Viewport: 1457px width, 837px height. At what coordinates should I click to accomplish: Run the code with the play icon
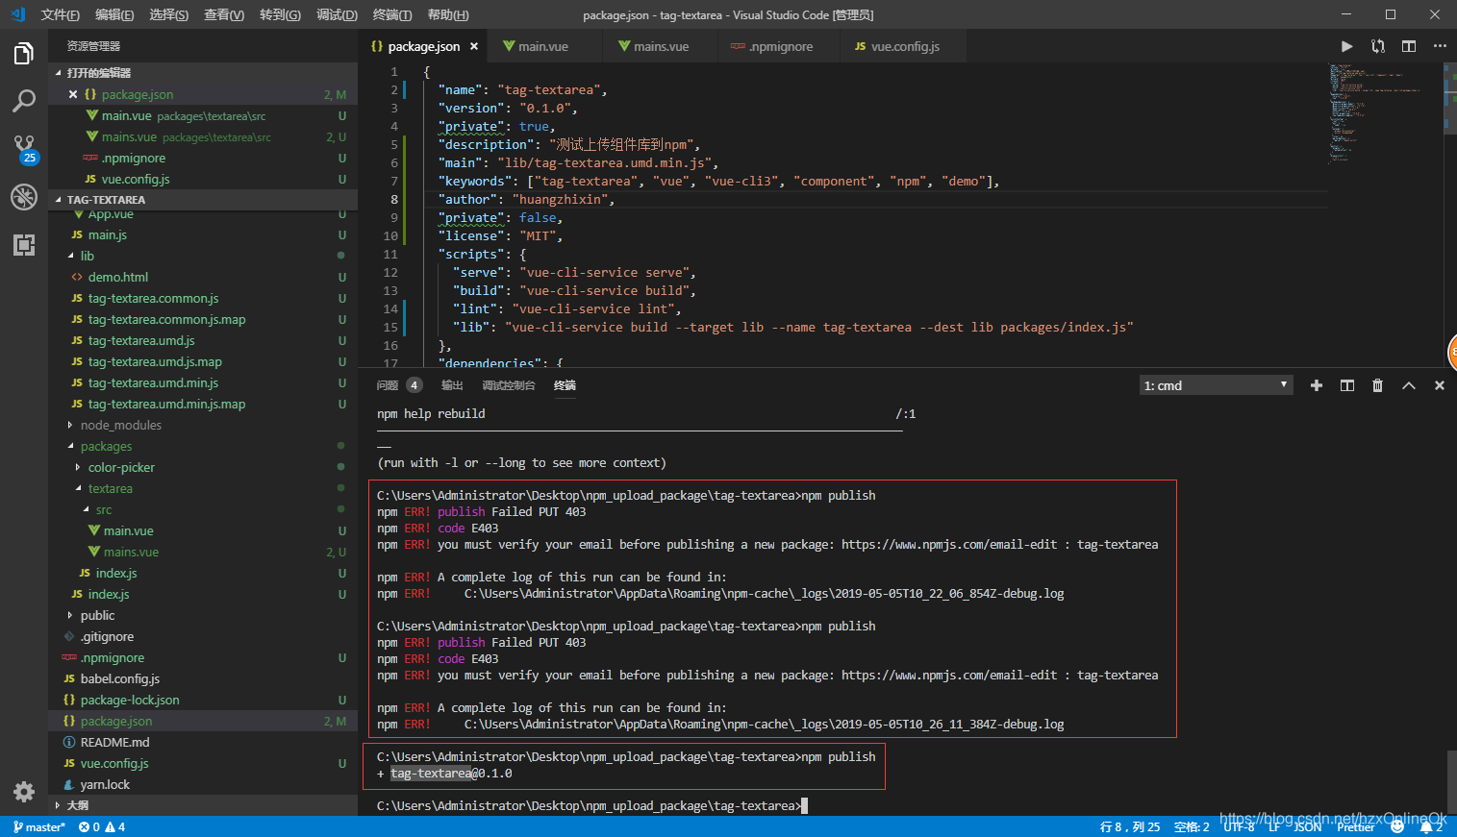(1346, 46)
